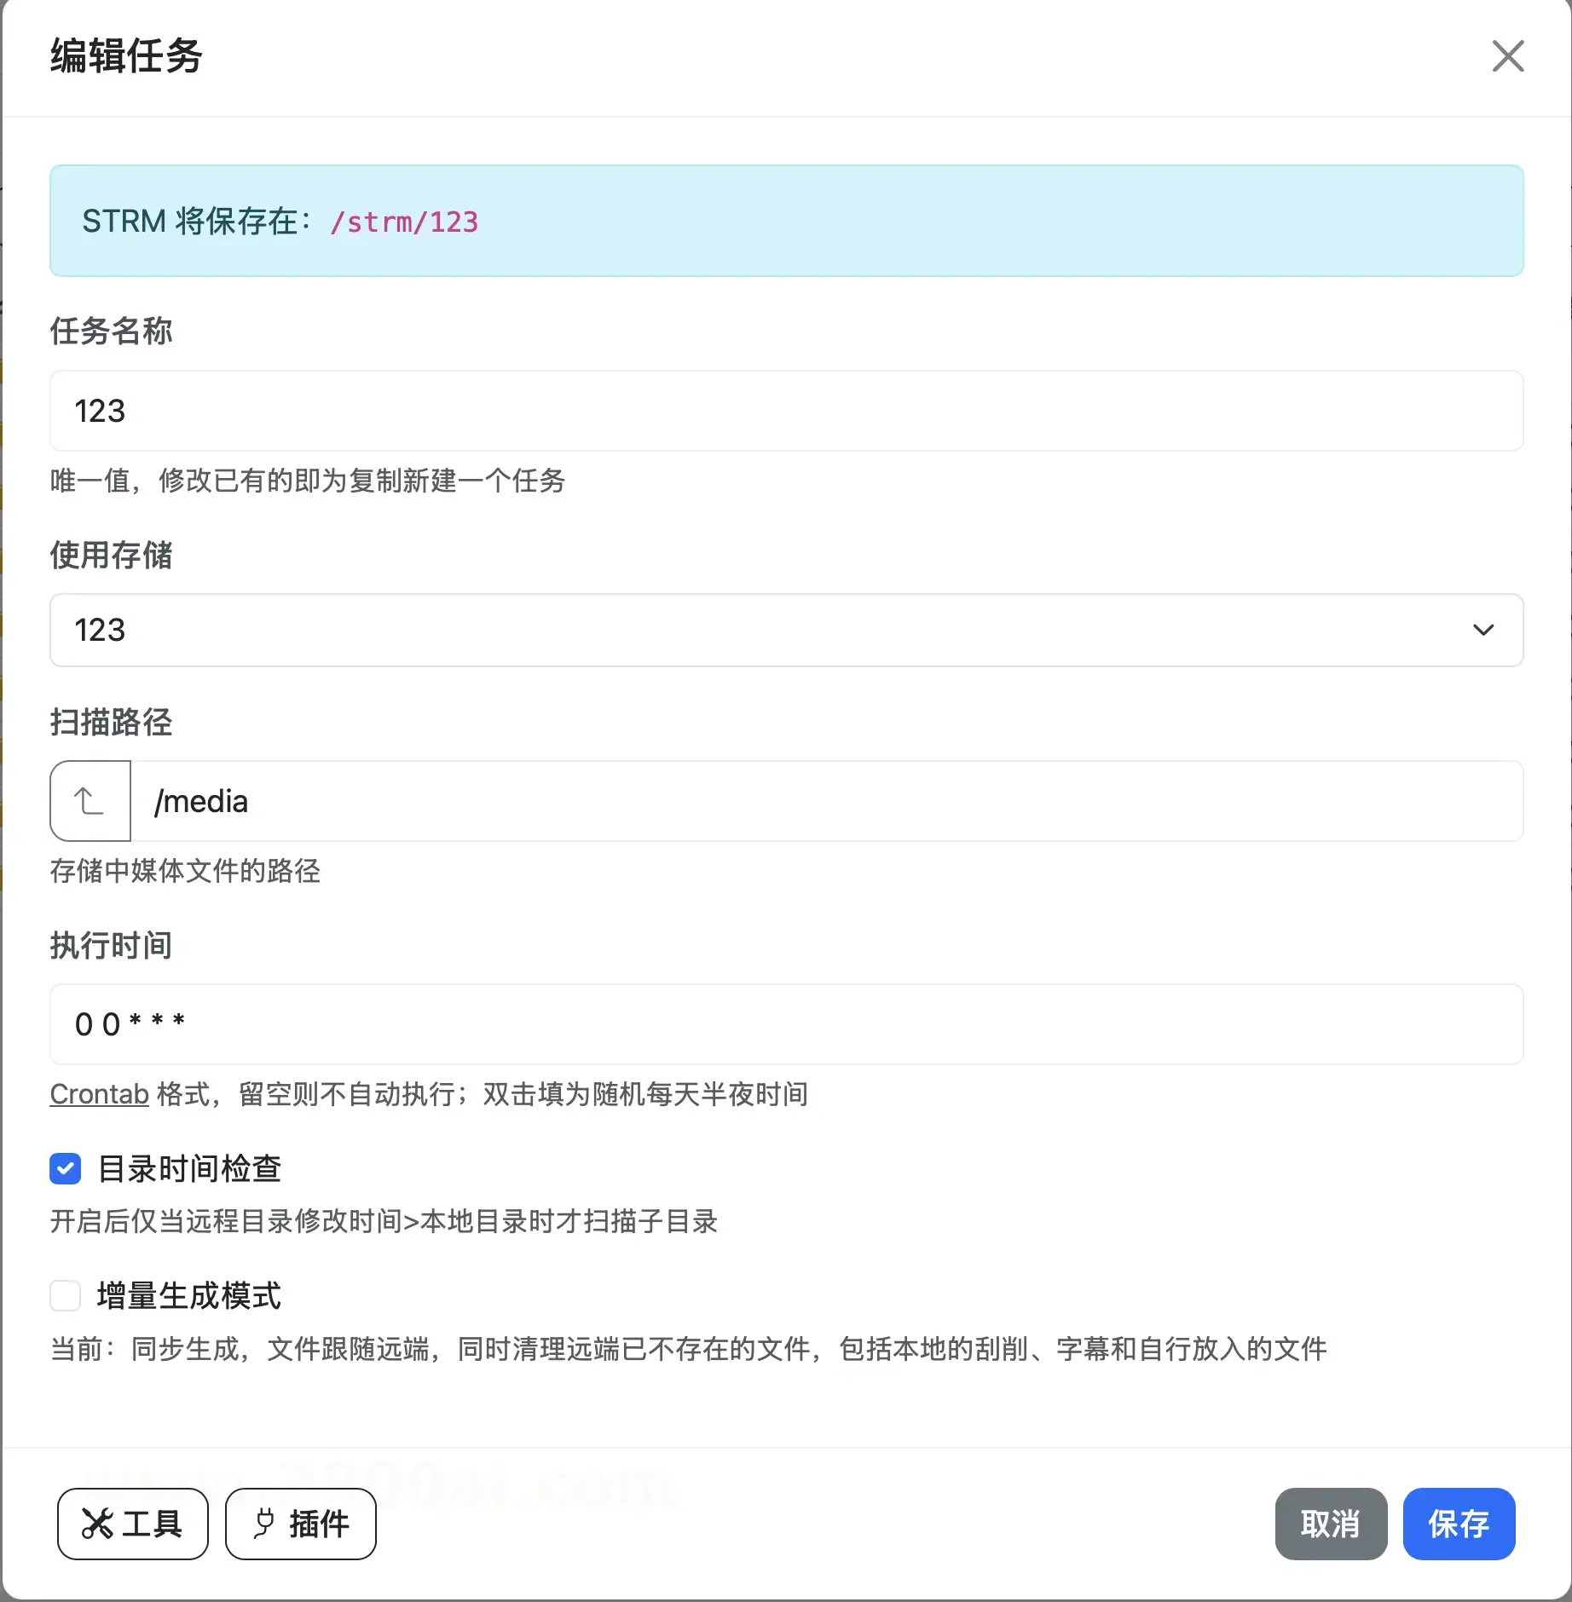Viewport: 1572px width, 1602px height.
Task: Open the 使用存储 dropdown showing 123
Action: (767, 630)
